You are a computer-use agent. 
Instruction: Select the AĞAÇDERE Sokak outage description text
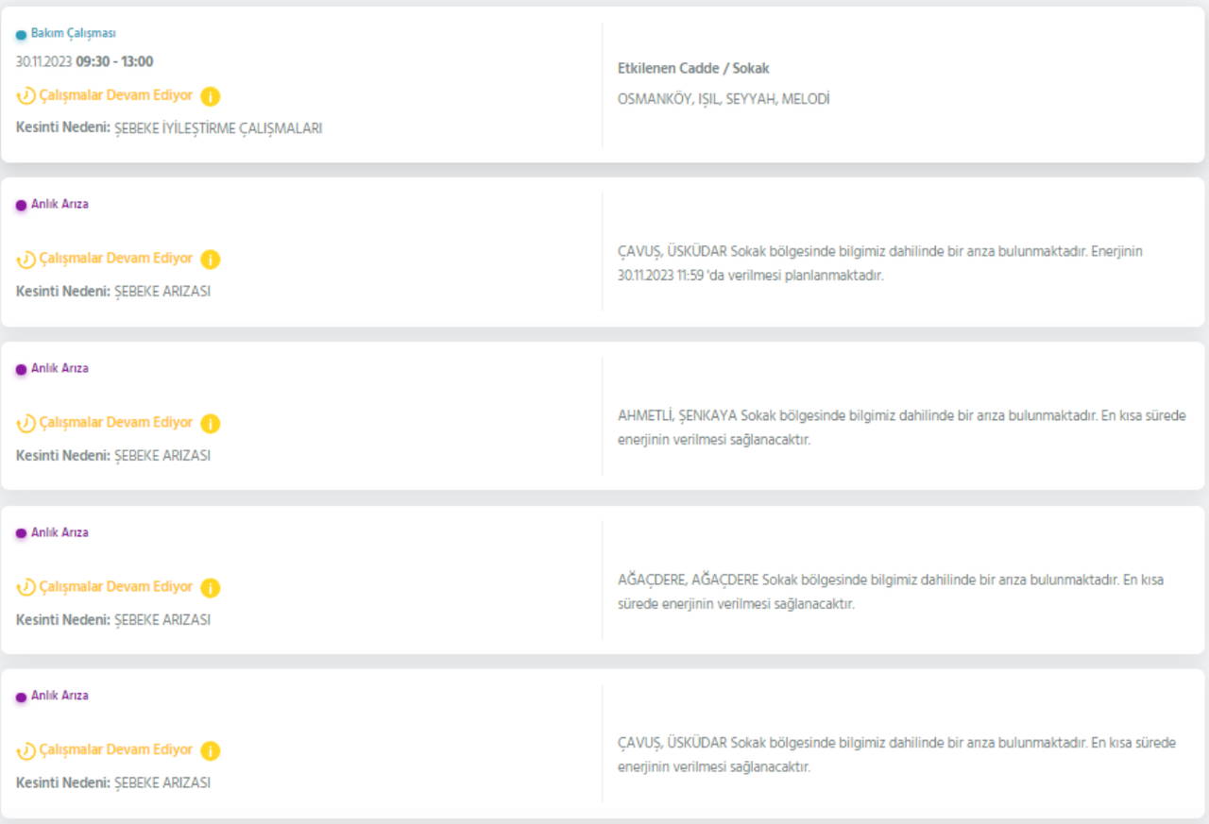(x=890, y=592)
